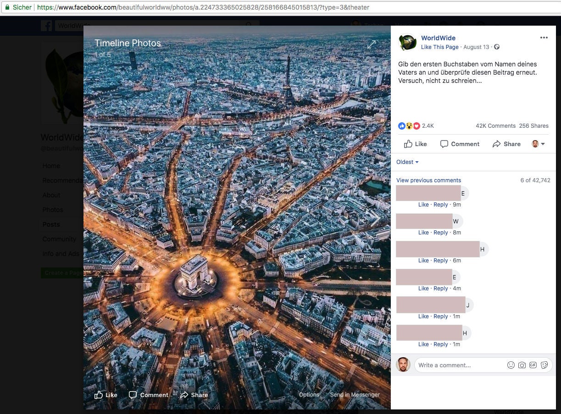Image resolution: width=561 pixels, height=414 pixels.
Task: Click the Write a comment text field
Action: pyautogui.click(x=459, y=365)
